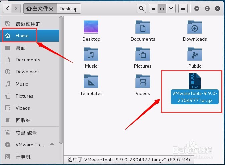
Task: Select the TGZ archive file icon
Action: coord(195,81)
